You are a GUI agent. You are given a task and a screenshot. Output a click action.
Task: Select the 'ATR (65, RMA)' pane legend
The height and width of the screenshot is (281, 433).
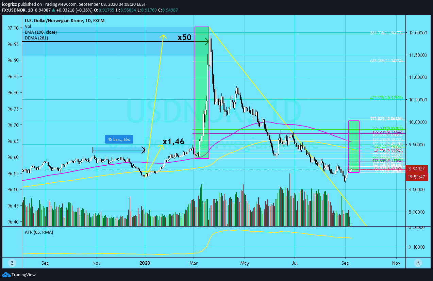click(39, 232)
